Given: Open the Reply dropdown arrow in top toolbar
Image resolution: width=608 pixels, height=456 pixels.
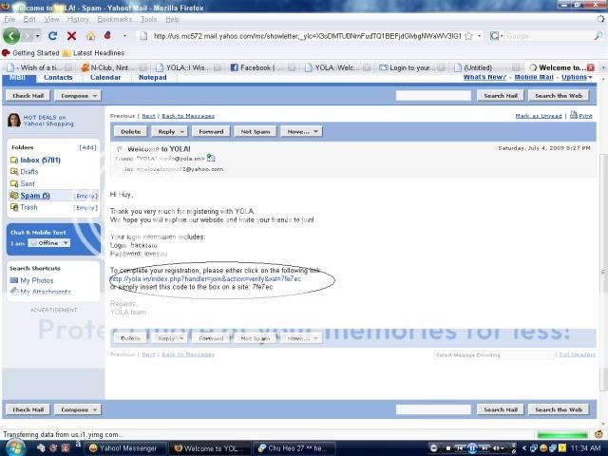Looking at the screenshot, I should tap(181, 132).
